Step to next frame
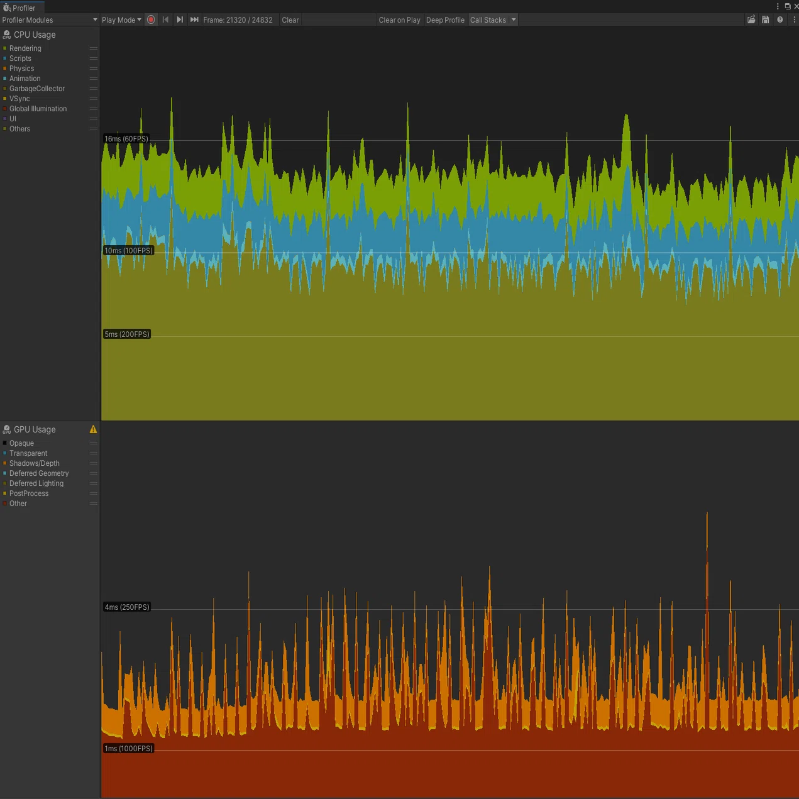This screenshot has width=799, height=799. (180, 19)
